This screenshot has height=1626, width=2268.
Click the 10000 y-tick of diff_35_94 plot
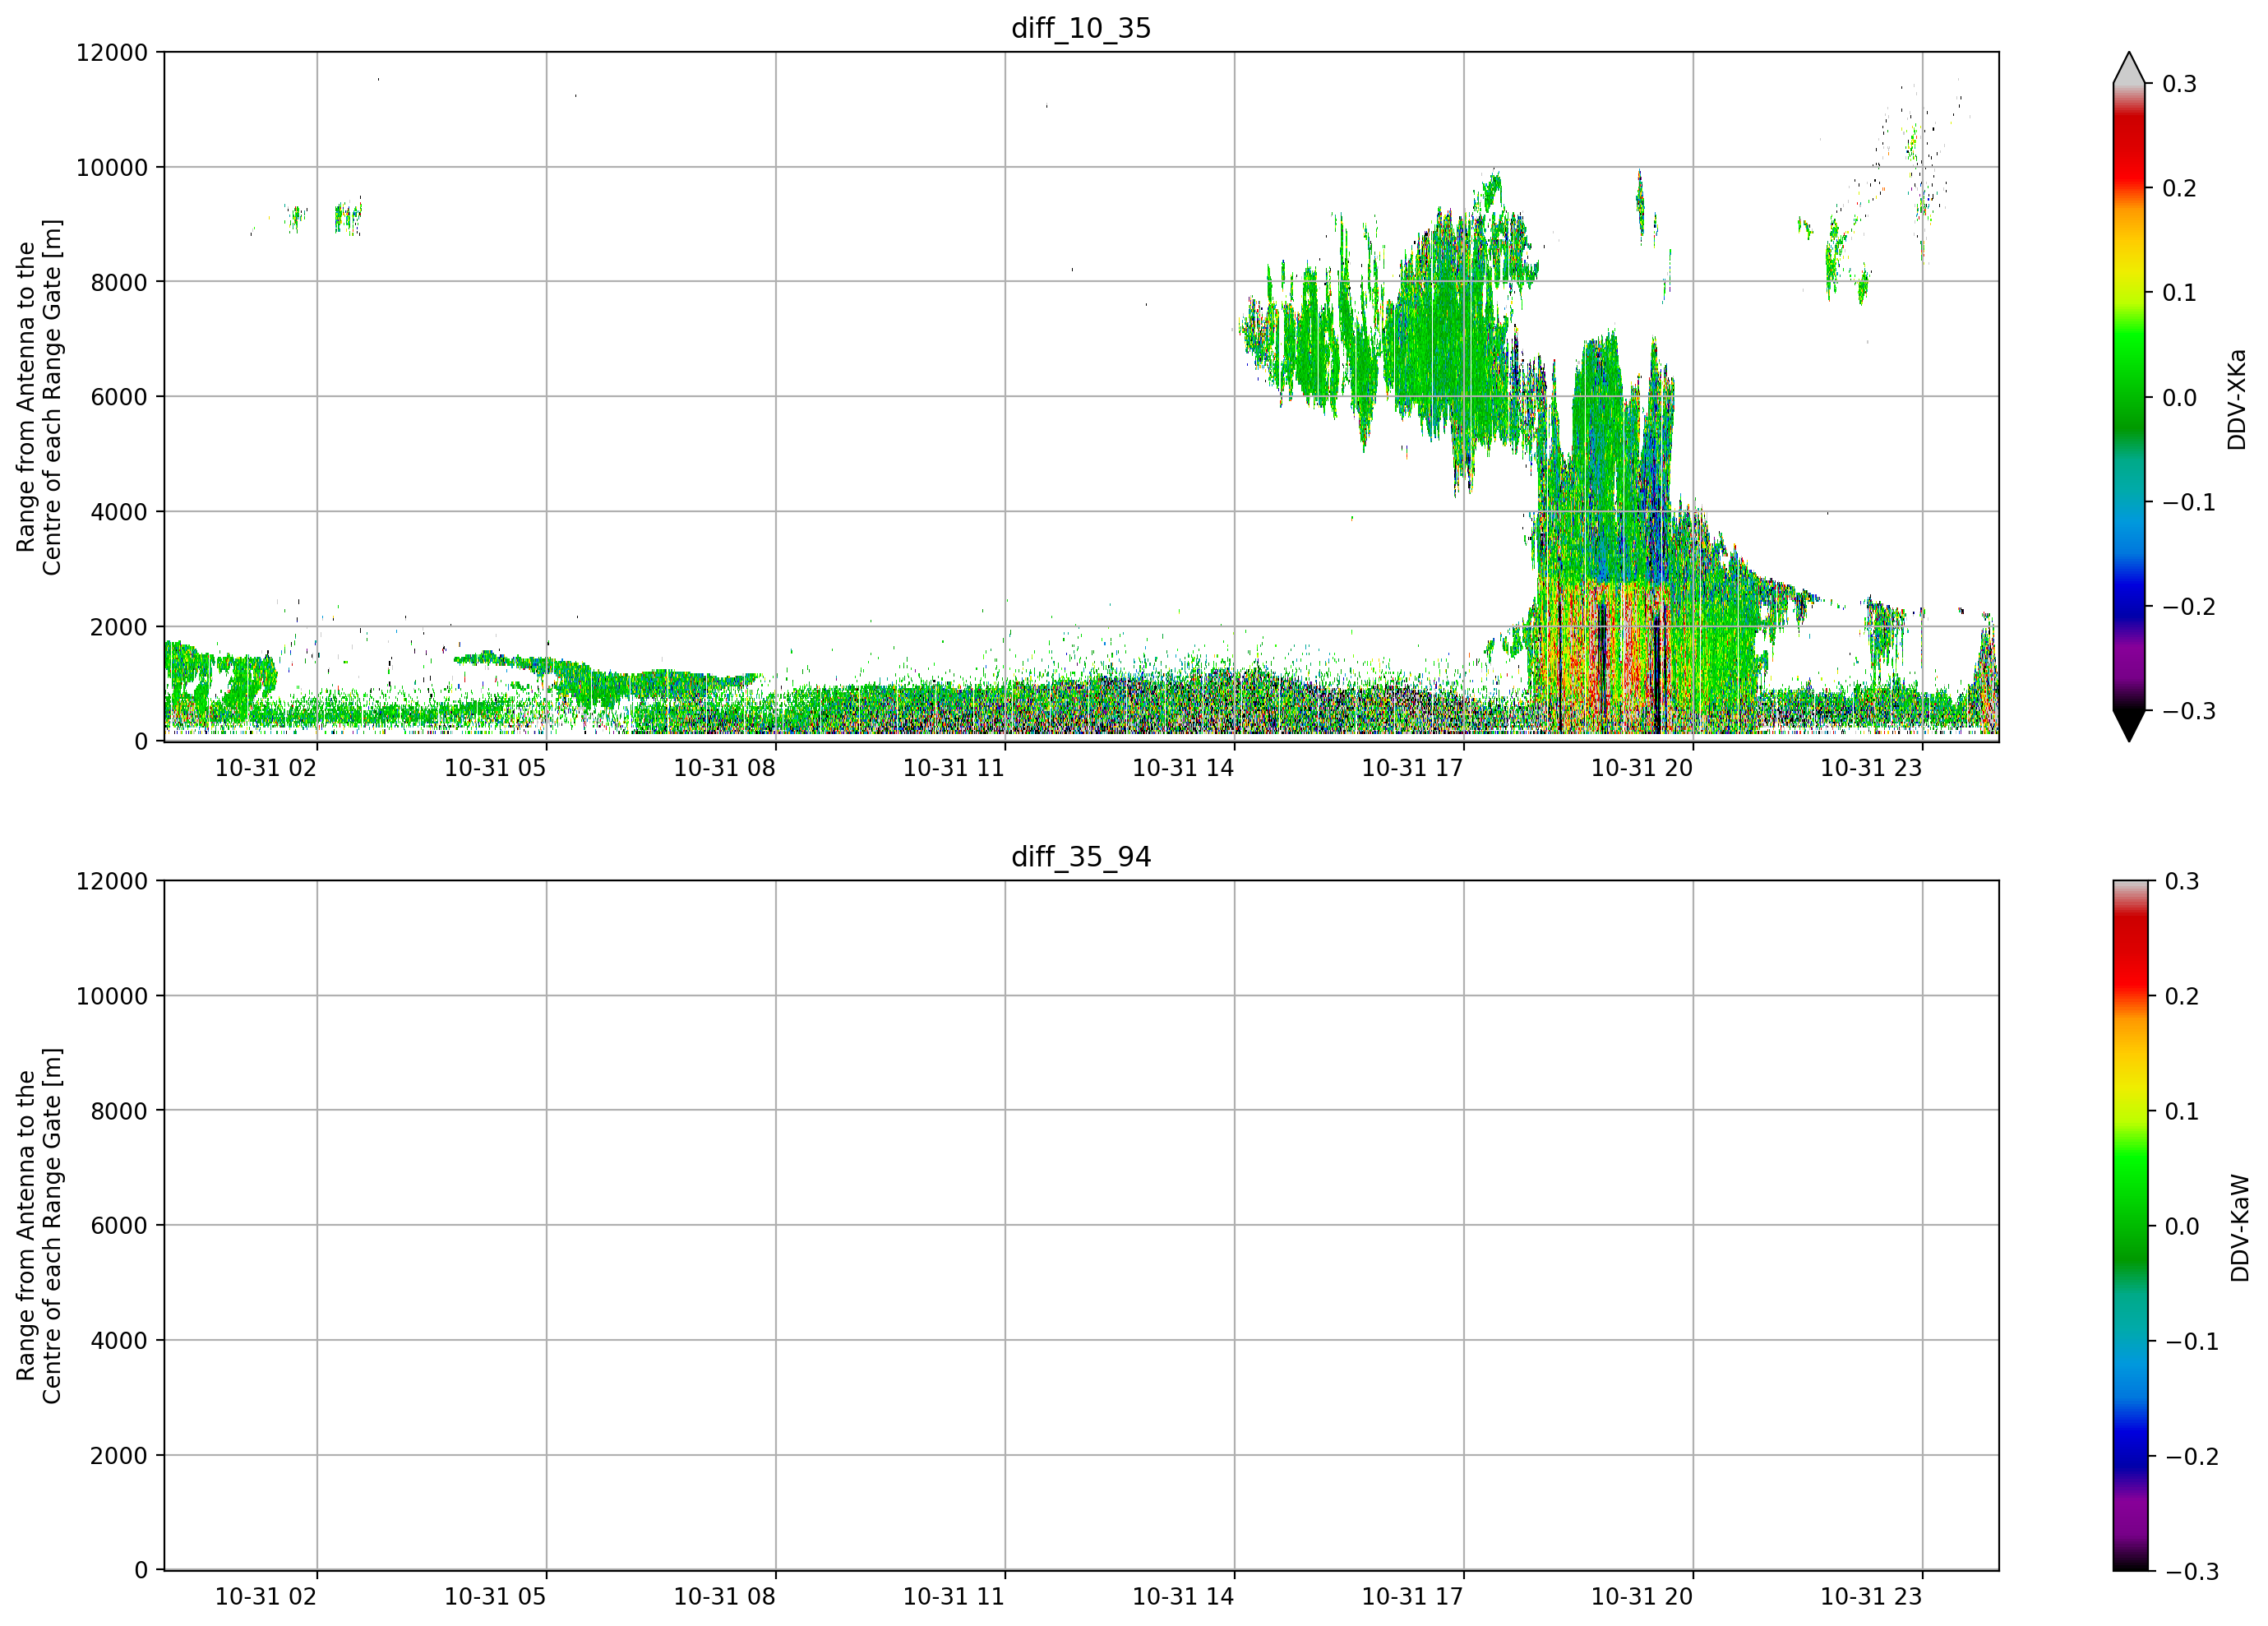[x=112, y=997]
